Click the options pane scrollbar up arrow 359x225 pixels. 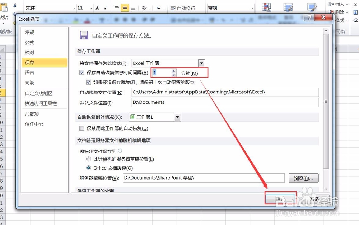pyautogui.click(x=326, y=31)
